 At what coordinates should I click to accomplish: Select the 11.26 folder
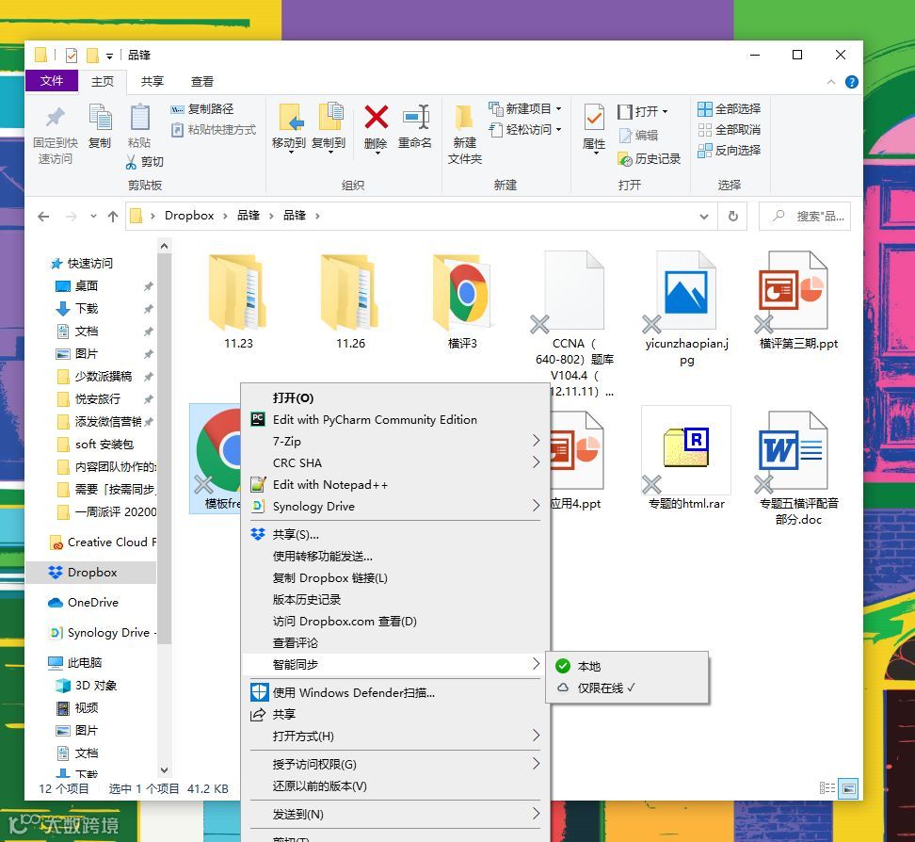[350, 301]
